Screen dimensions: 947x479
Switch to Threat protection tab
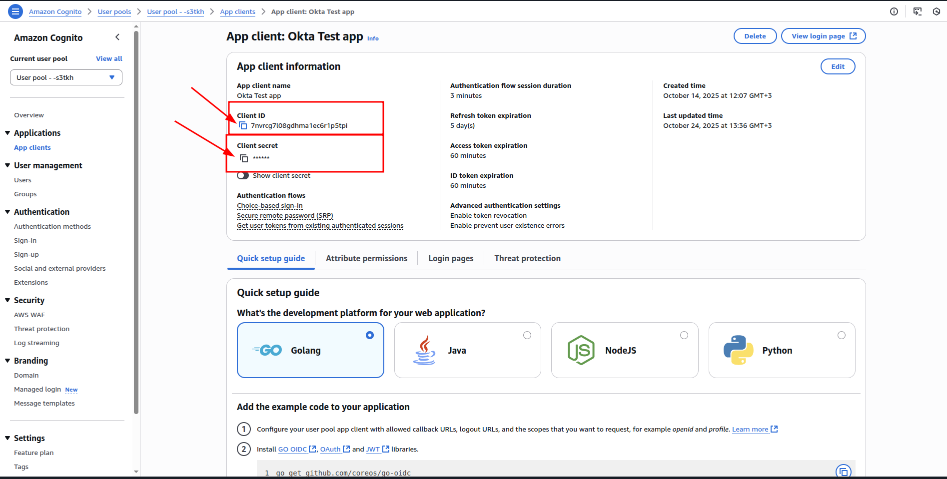pos(527,258)
